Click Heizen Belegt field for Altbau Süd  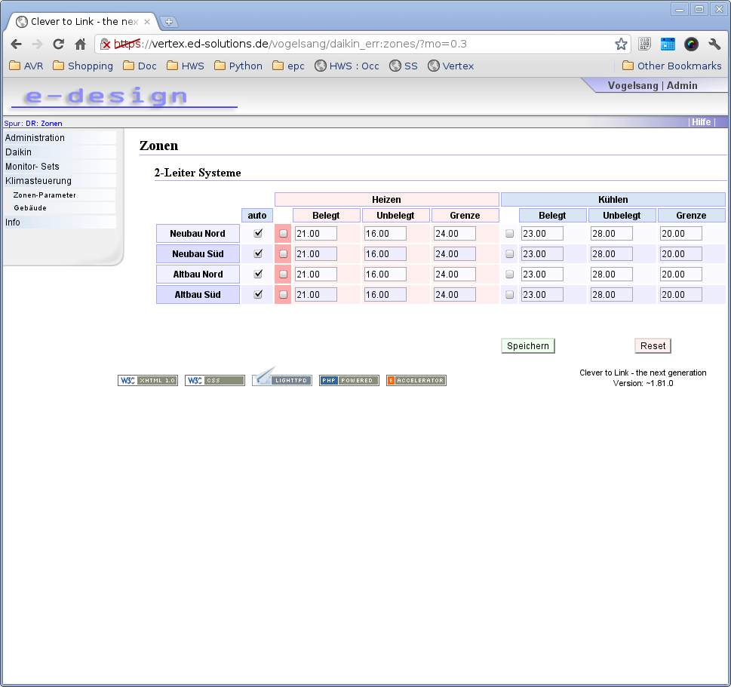tap(315, 295)
